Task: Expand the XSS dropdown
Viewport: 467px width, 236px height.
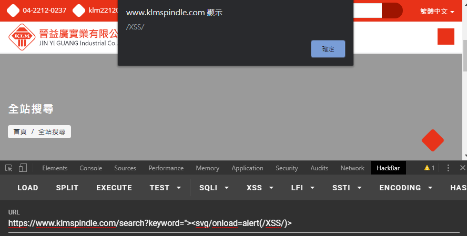Action: tap(260, 188)
